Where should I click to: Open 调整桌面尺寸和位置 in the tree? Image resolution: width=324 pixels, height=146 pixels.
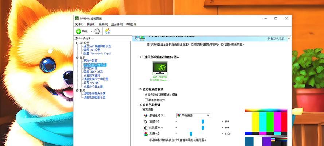96,79
